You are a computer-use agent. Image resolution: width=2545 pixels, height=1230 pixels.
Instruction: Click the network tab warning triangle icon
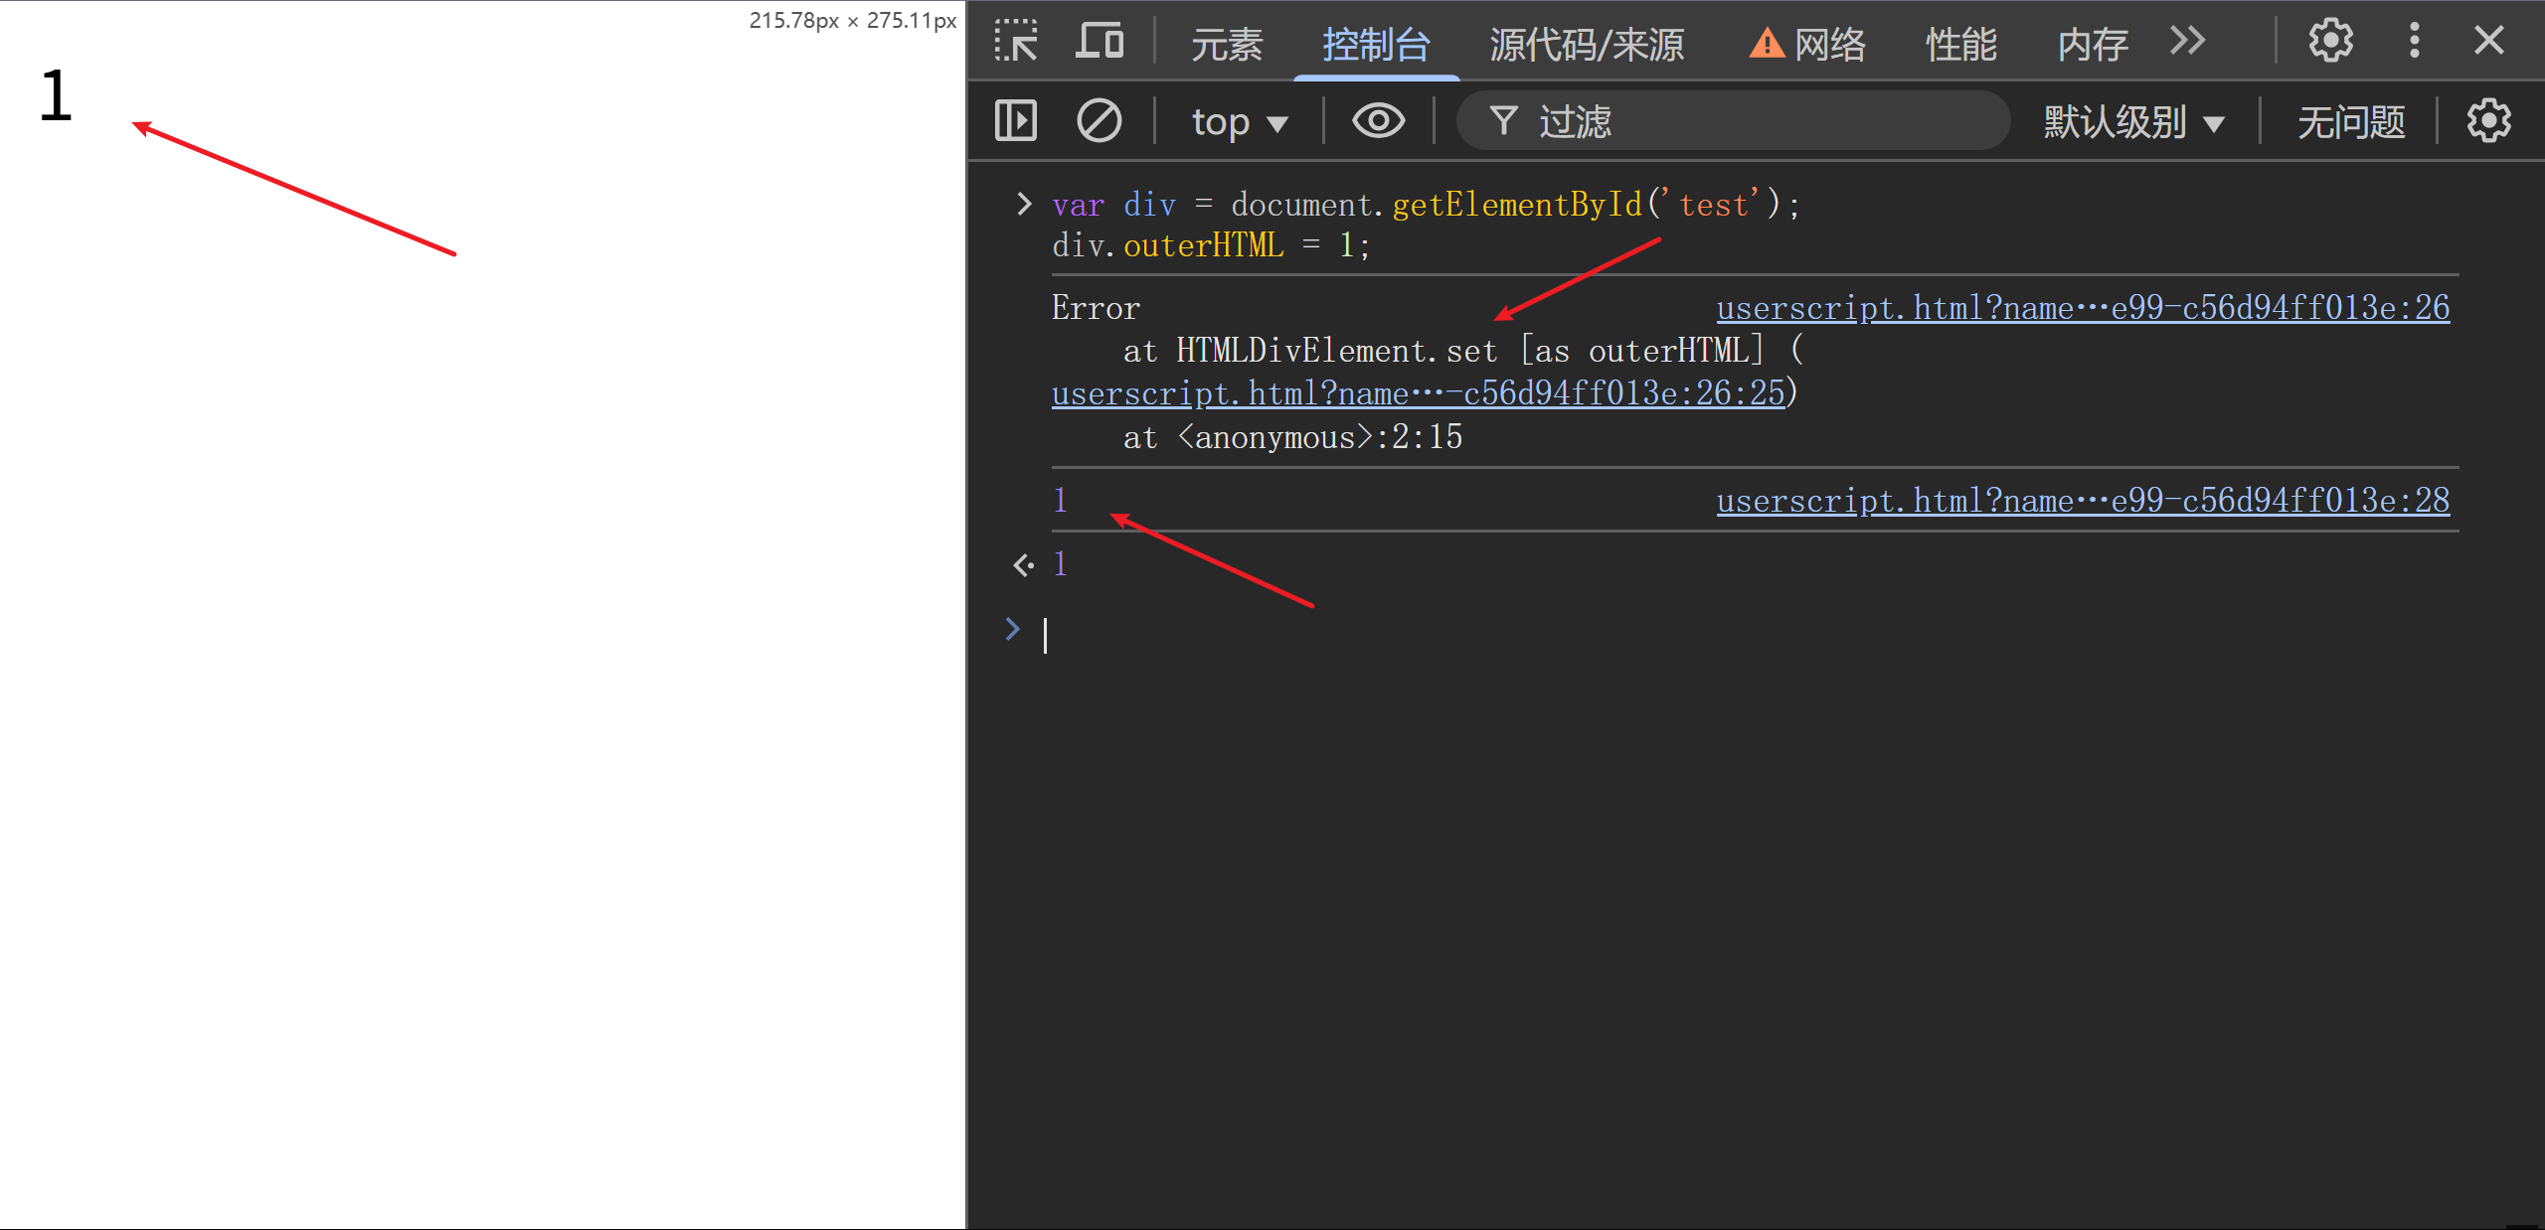1767,44
